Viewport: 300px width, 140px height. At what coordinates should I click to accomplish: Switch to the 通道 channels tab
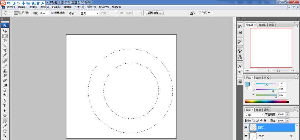pyautogui.click(x=258, y=109)
